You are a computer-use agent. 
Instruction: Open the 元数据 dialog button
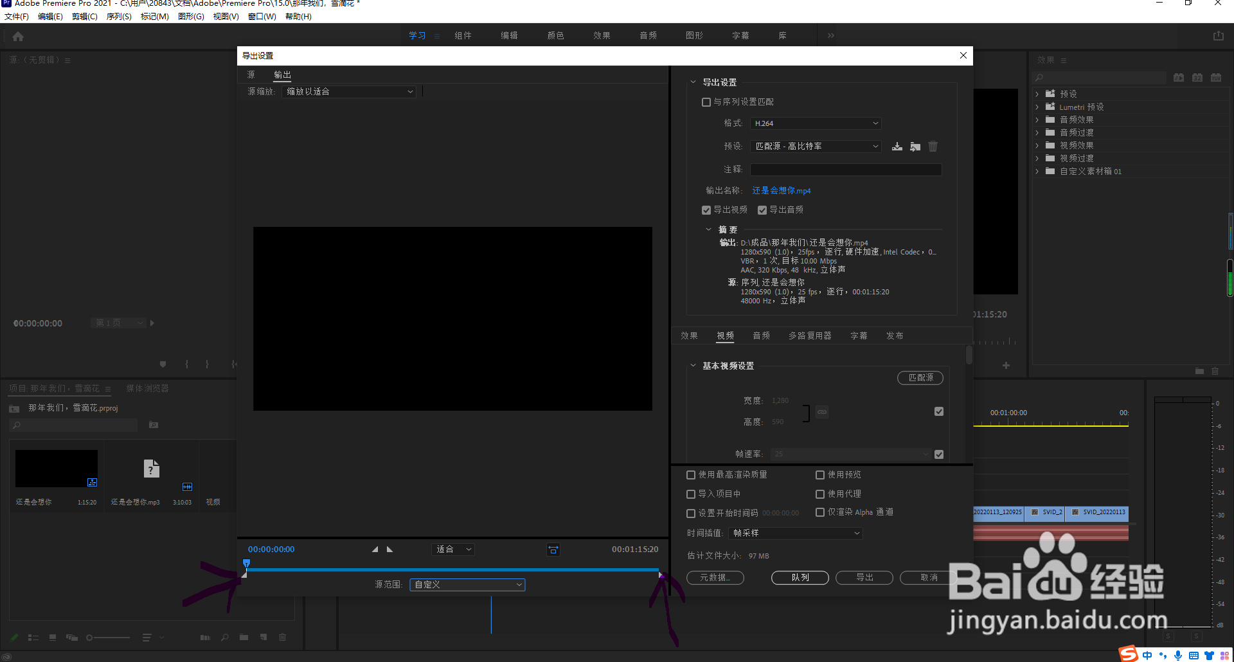(x=715, y=578)
